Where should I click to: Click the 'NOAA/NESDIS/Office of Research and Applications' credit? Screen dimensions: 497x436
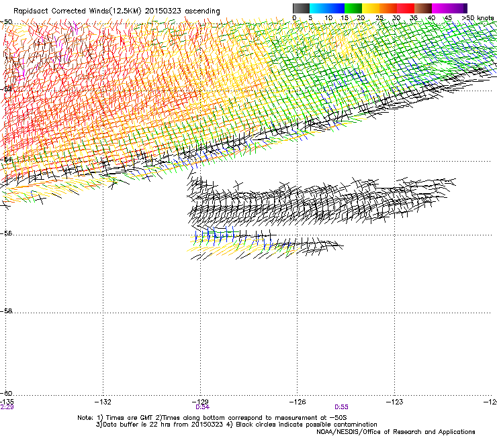[x=396, y=432]
